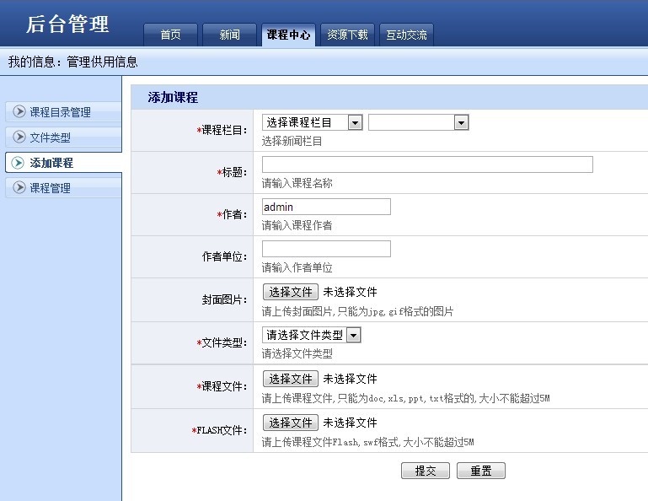This screenshot has height=501, width=648.
Task: Go to the 资源下载 tab
Action: (x=347, y=35)
